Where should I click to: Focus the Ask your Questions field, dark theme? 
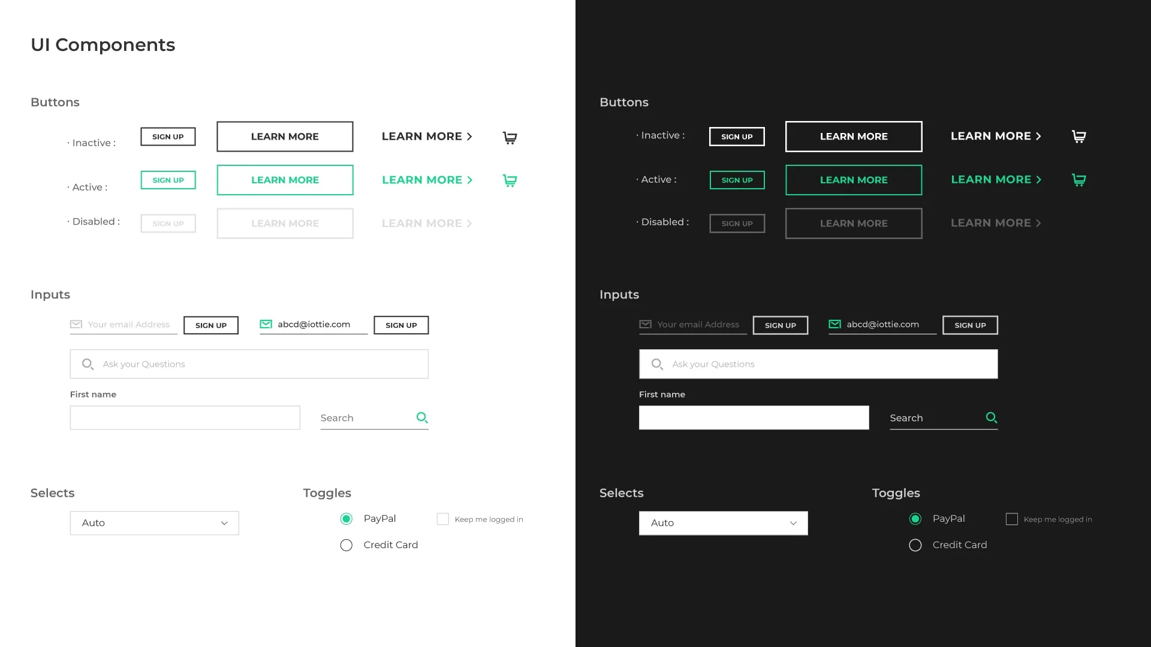818,364
